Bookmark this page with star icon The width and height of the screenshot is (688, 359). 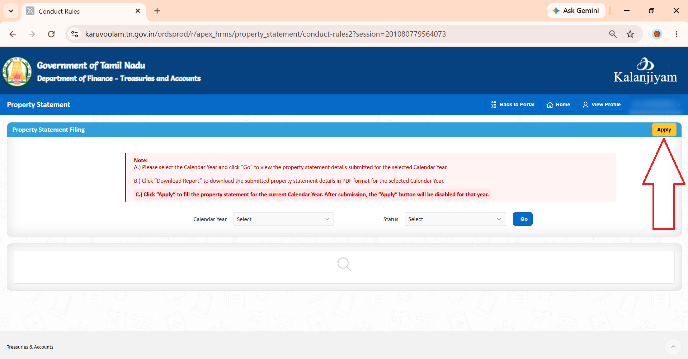click(630, 34)
